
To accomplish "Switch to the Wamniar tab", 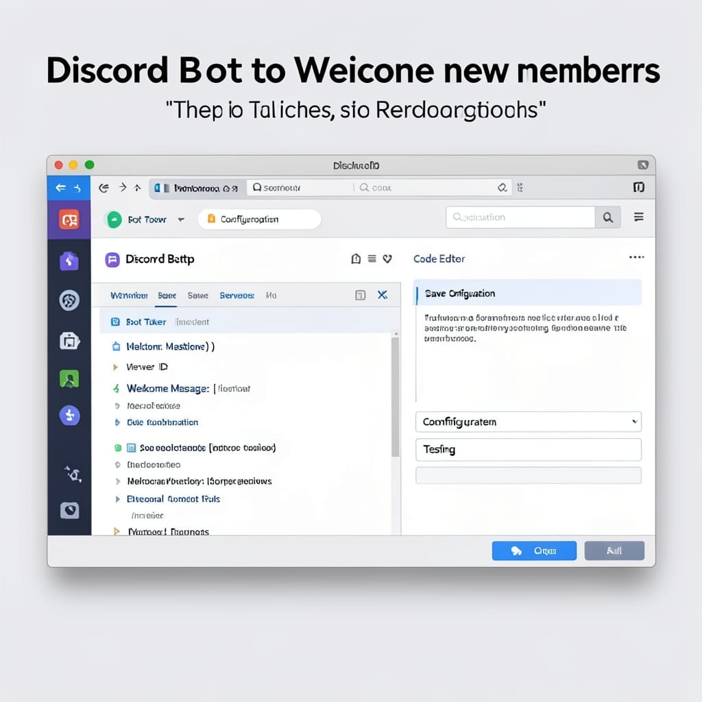I will pos(129,295).
